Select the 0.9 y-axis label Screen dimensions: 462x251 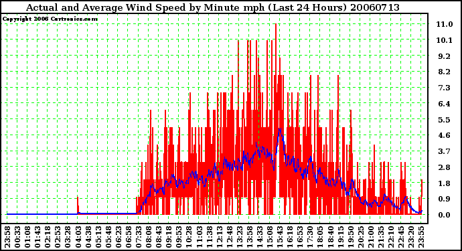click(445, 199)
